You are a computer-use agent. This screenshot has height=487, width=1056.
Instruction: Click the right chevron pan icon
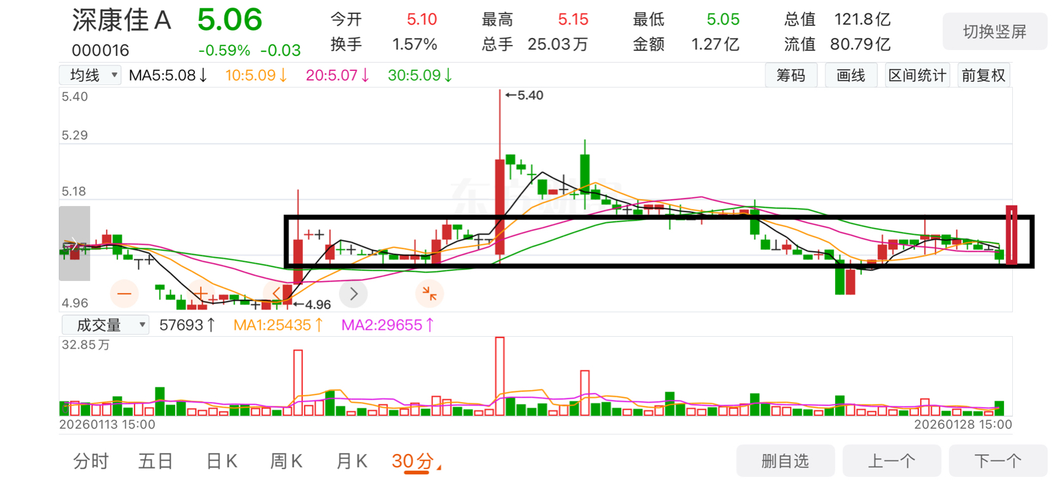tap(354, 294)
